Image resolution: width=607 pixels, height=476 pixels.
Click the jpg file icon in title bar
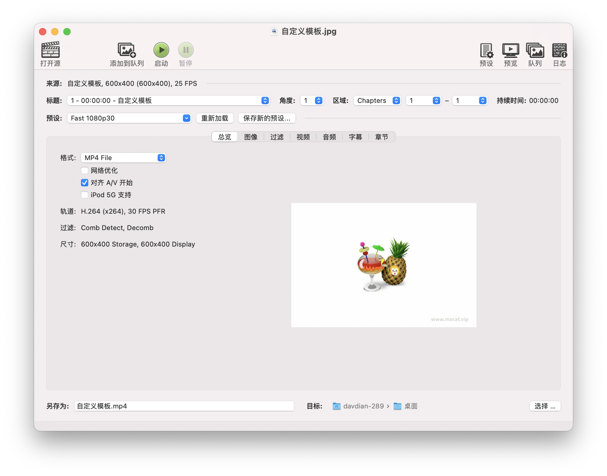click(x=274, y=31)
